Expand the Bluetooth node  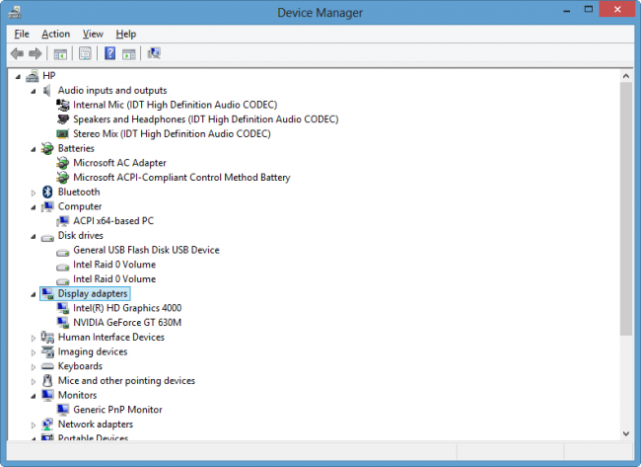click(x=34, y=193)
